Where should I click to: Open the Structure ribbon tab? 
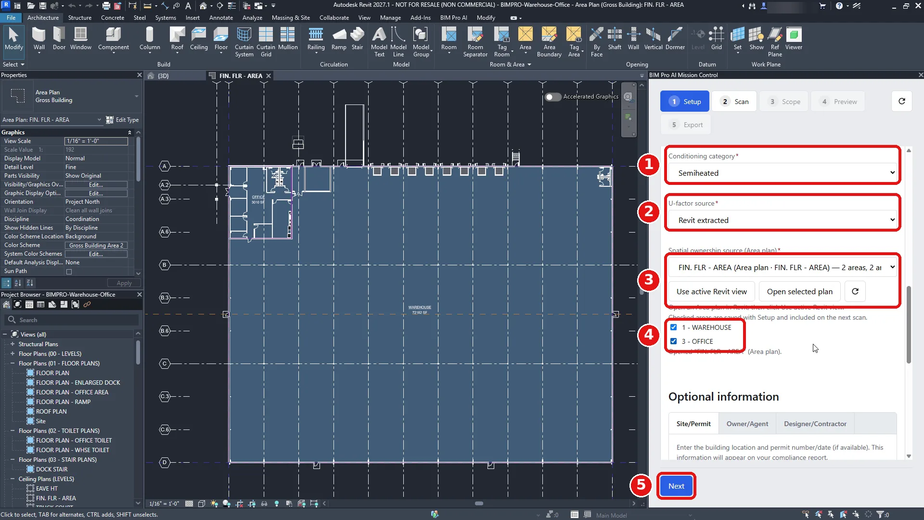tap(80, 18)
